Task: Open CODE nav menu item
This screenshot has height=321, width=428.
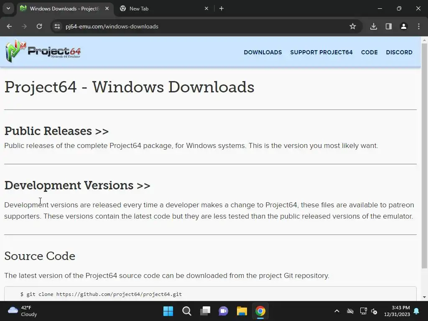Action: click(369, 52)
